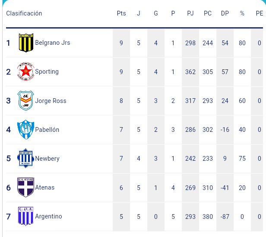
Task: Click the Pts column header
Action: 121,13
